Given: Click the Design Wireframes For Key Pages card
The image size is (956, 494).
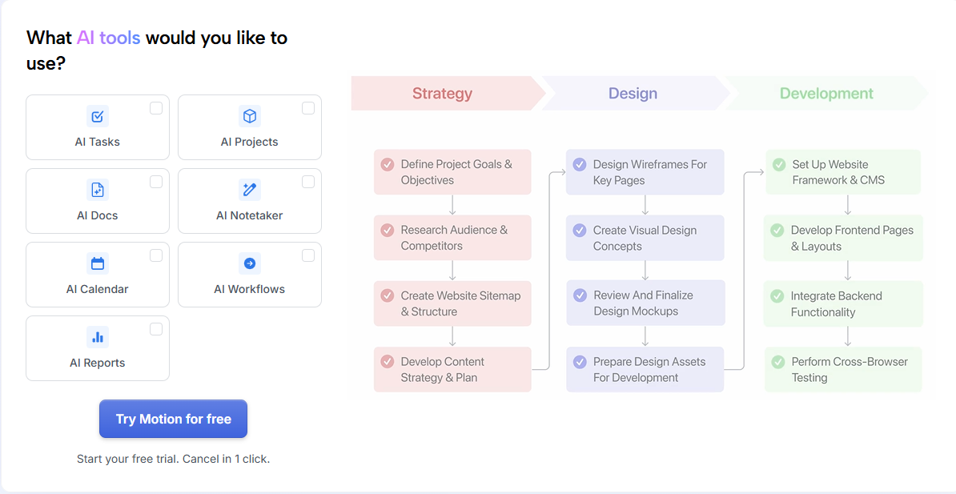Looking at the screenshot, I should point(645,172).
